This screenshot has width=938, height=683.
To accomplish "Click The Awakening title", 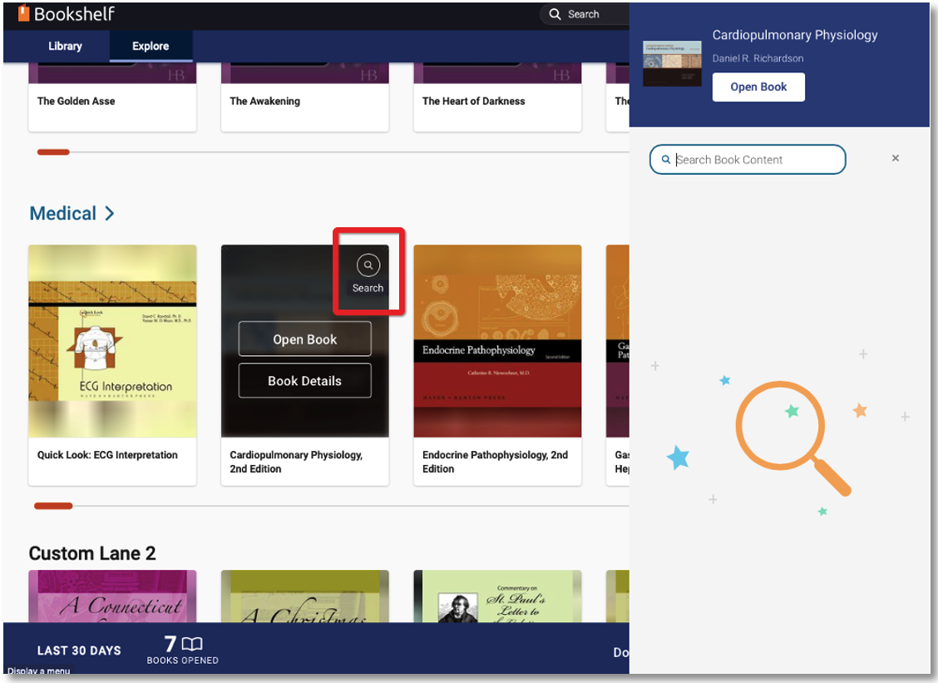I will click(265, 101).
